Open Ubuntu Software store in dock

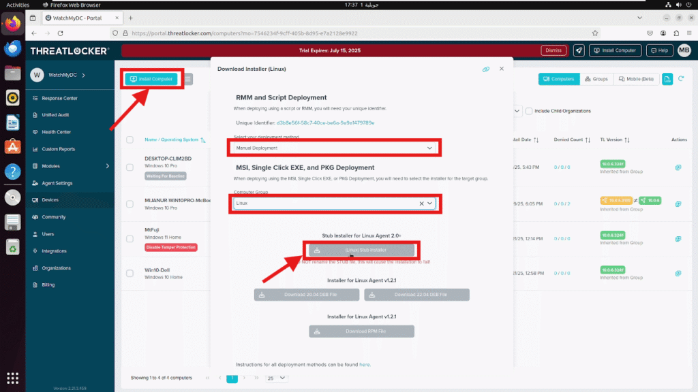click(12, 147)
